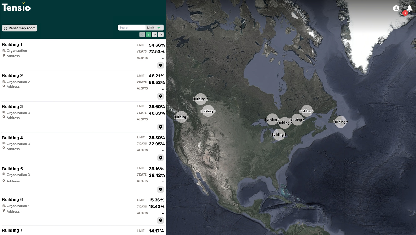Image resolution: width=416 pixels, height=235 pixels.
Task: Select Building 5 marker on map
Action: [x=285, y=123]
